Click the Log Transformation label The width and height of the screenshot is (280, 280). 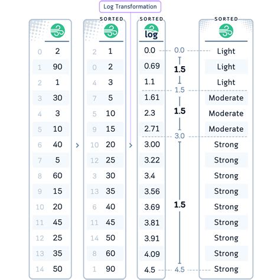click(x=130, y=6)
